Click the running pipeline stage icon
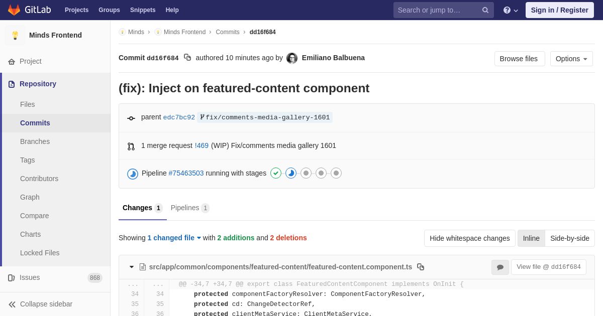The height and width of the screenshot is (316, 603). 291,173
